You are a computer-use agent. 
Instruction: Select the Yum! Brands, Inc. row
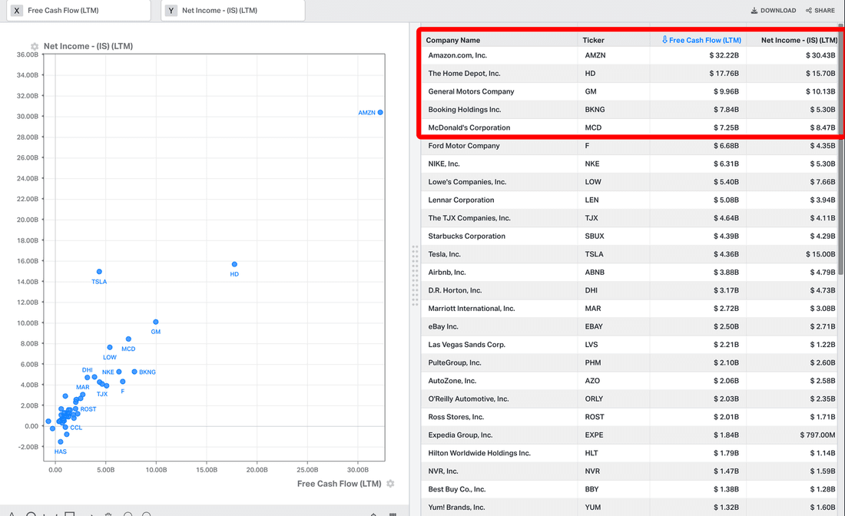(x=629, y=508)
